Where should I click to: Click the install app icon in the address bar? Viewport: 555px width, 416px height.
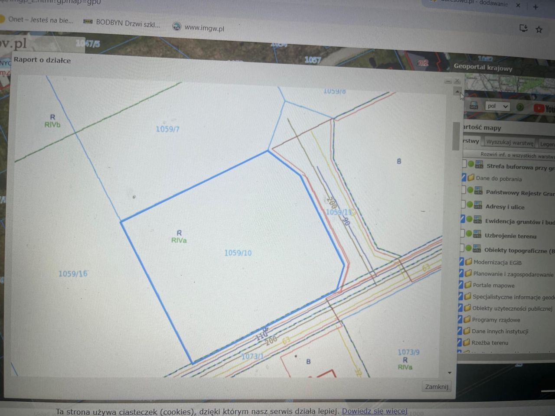click(x=523, y=29)
